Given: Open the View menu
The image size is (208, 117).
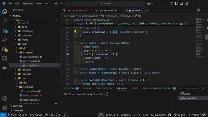Looking at the screenshot, I should tap(39, 4).
